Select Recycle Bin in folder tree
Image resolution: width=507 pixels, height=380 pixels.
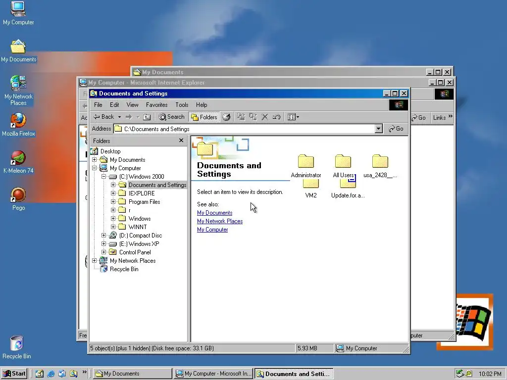point(124,269)
